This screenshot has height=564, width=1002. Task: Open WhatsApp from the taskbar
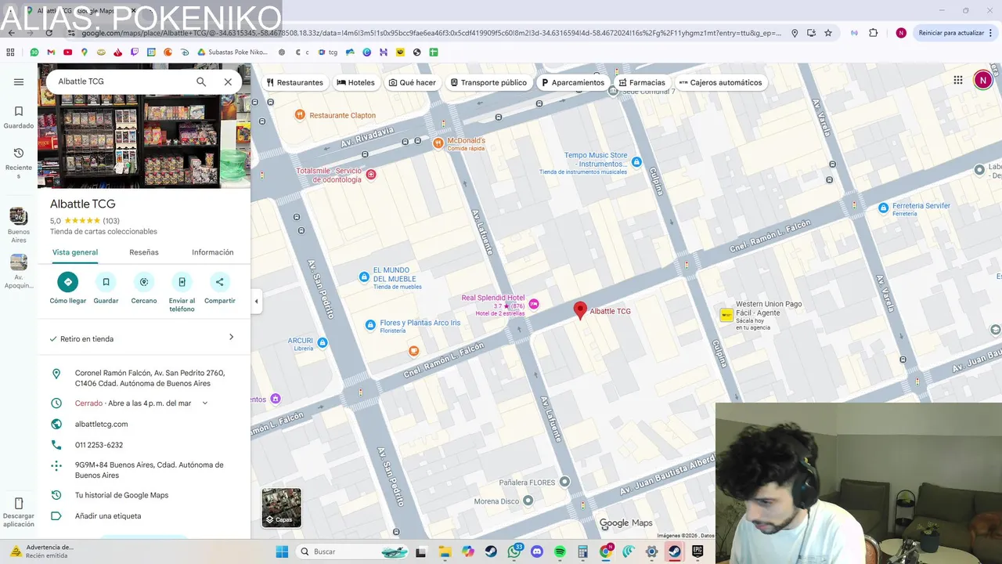(514, 551)
